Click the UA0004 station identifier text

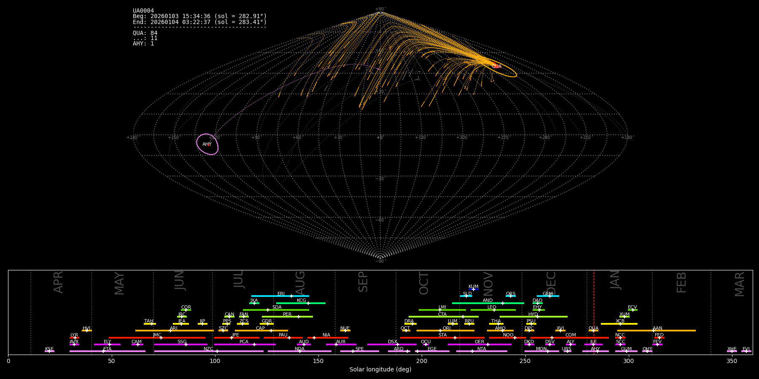point(143,11)
